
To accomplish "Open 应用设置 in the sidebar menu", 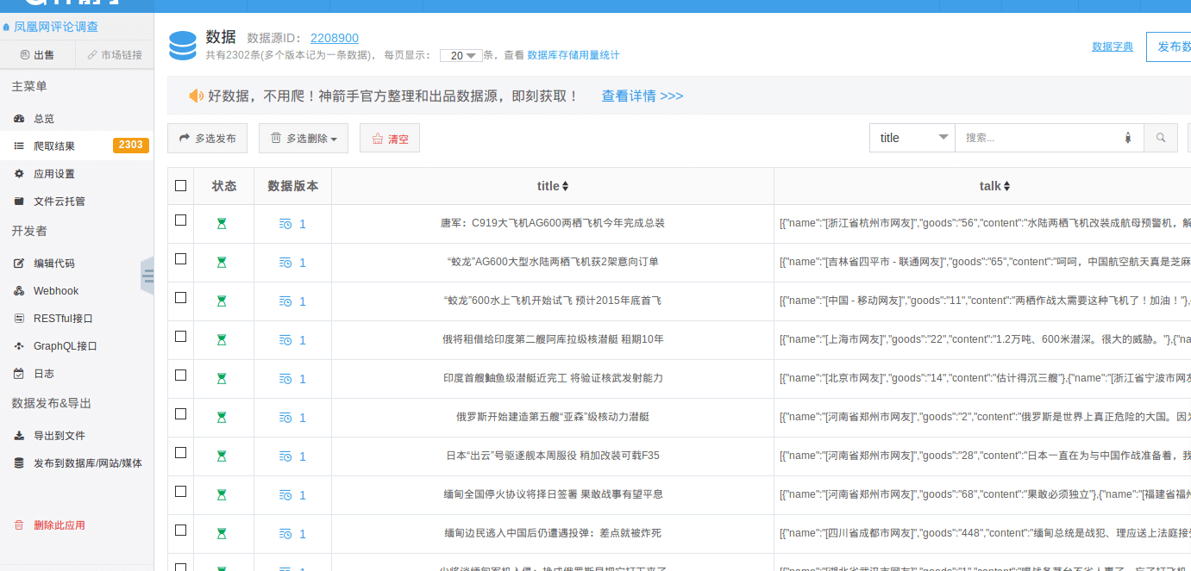I will [54, 174].
